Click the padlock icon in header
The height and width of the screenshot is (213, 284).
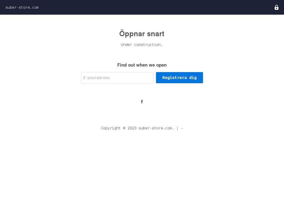pyautogui.click(x=276, y=7)
